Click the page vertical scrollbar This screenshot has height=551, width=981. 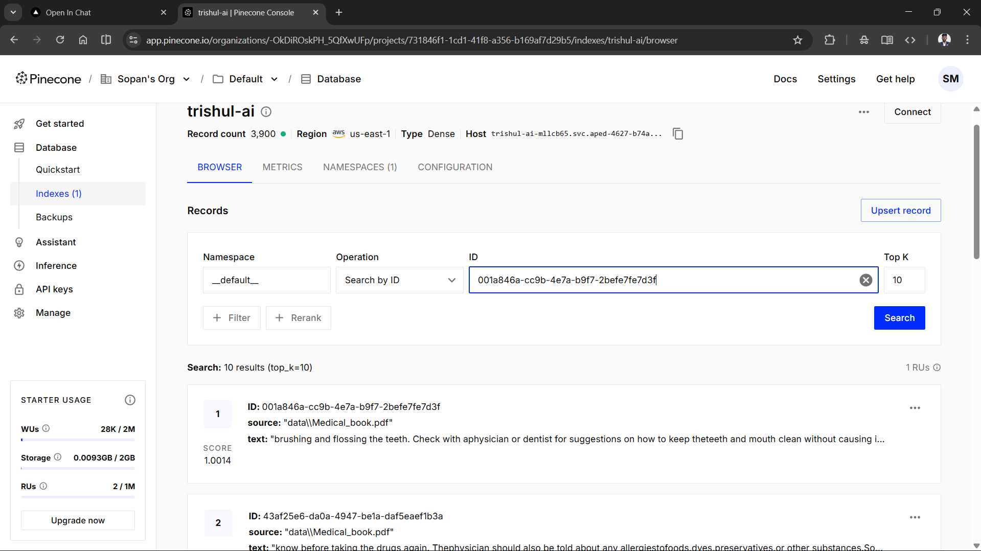pos(976,192)
